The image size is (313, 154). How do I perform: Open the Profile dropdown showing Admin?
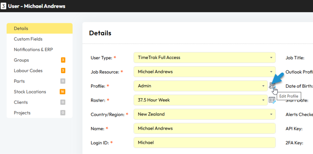tap(200, 86)
